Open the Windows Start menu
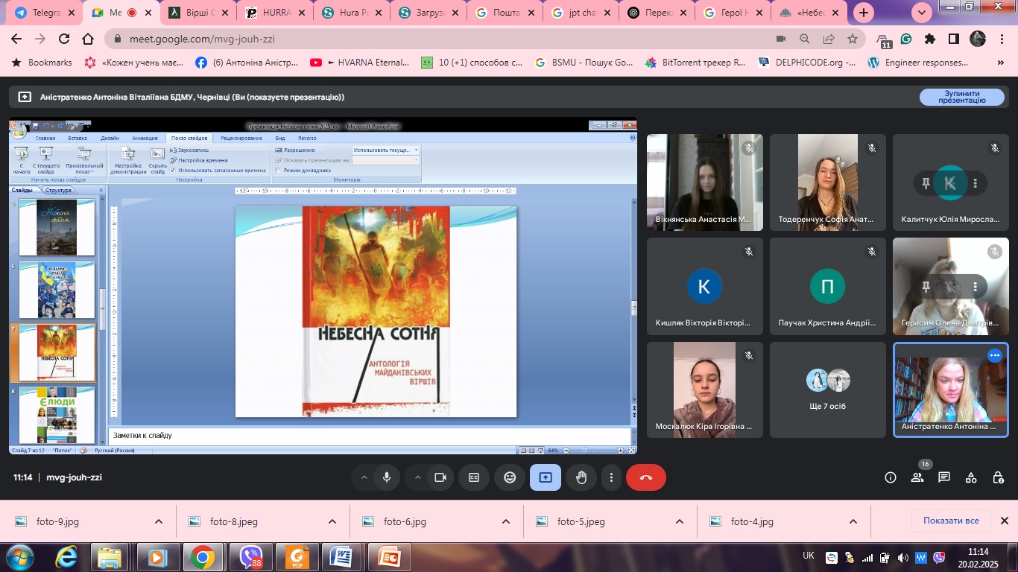1018x572 pixels. pyautogui.click(x=19, y=556)
